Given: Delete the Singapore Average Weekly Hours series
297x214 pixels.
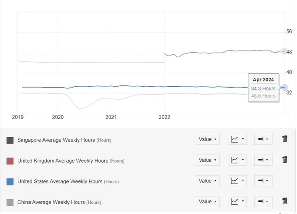Looking at the screenshot, I should [285, 139].
